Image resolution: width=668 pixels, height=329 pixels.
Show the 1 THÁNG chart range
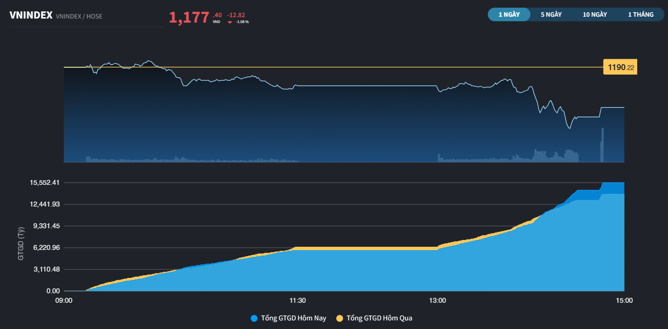click(640, 14)
